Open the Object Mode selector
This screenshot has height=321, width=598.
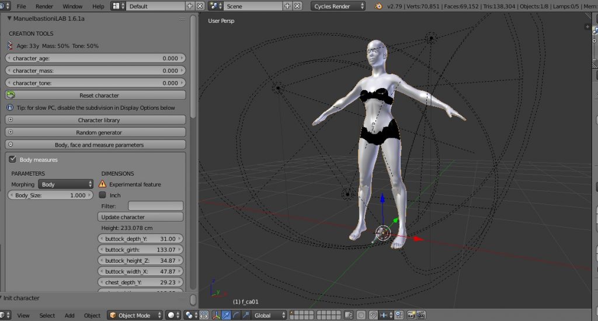click(x=135, y=315)
